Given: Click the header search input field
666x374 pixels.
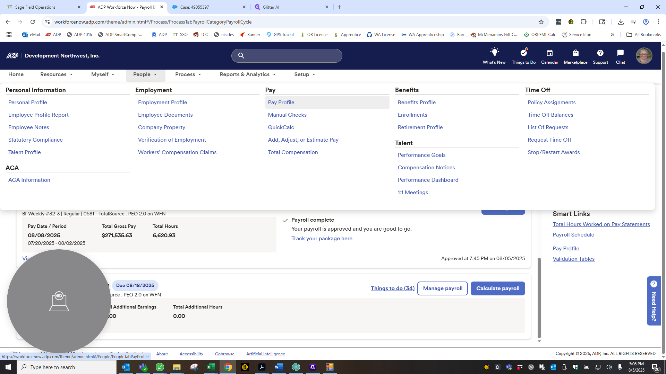Looking at the screenshot, I should [x=287, y=55].
